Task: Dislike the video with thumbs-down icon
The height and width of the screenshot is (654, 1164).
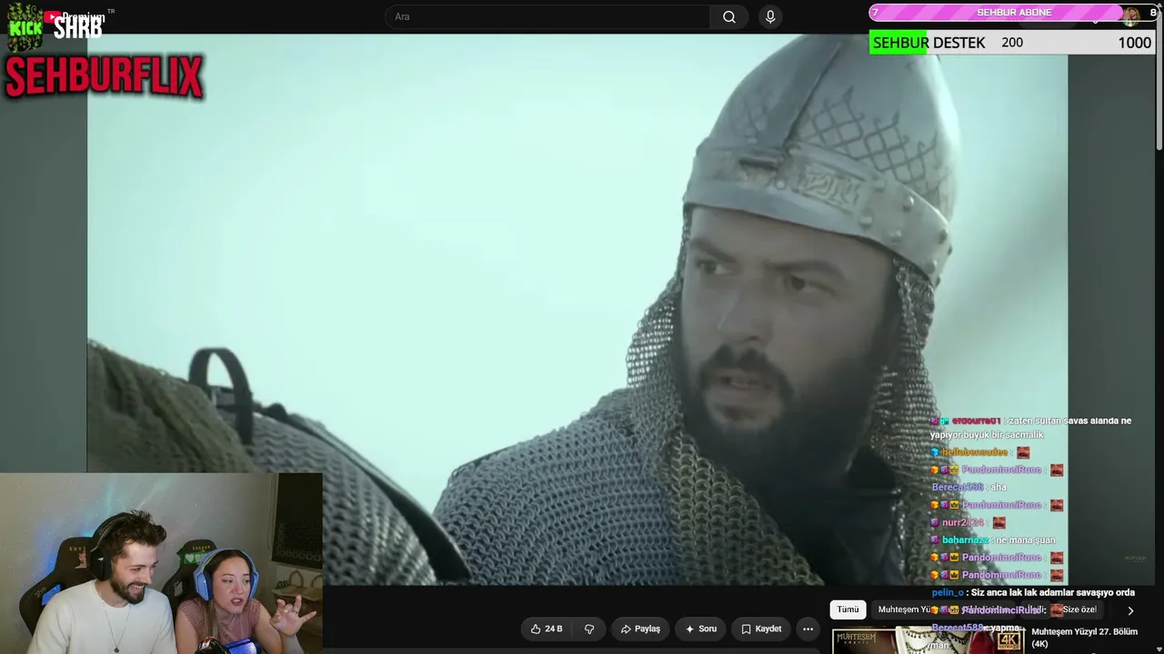Action: pos(589,629)
